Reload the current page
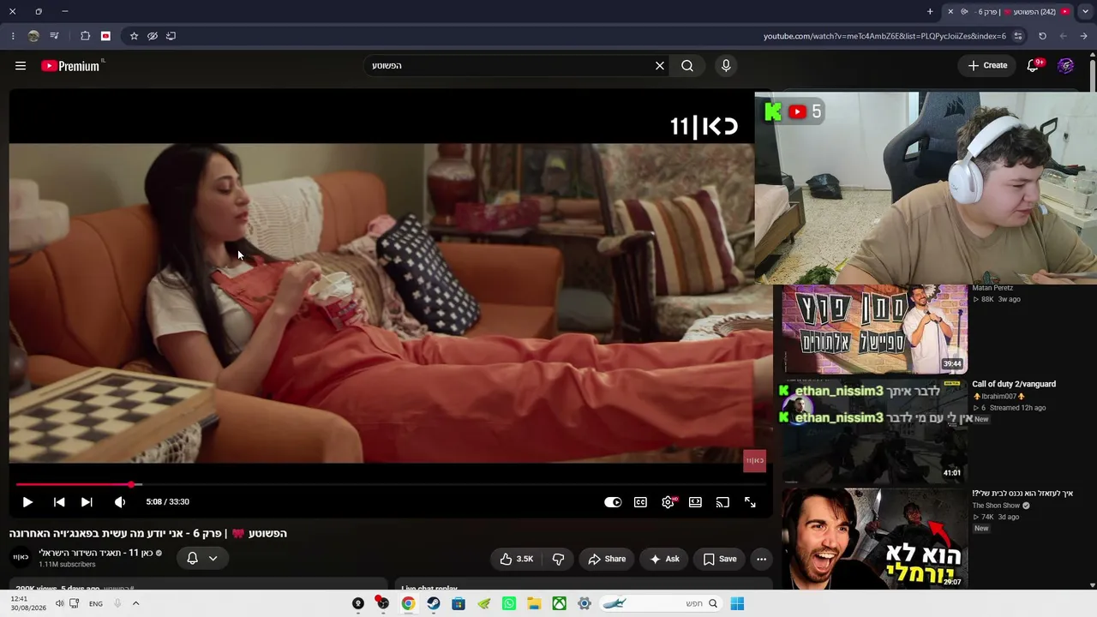This screenshot has height=617, width=1097. [x=1042, y=36]
